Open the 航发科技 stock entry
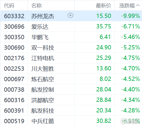 [x=43, y=110]
